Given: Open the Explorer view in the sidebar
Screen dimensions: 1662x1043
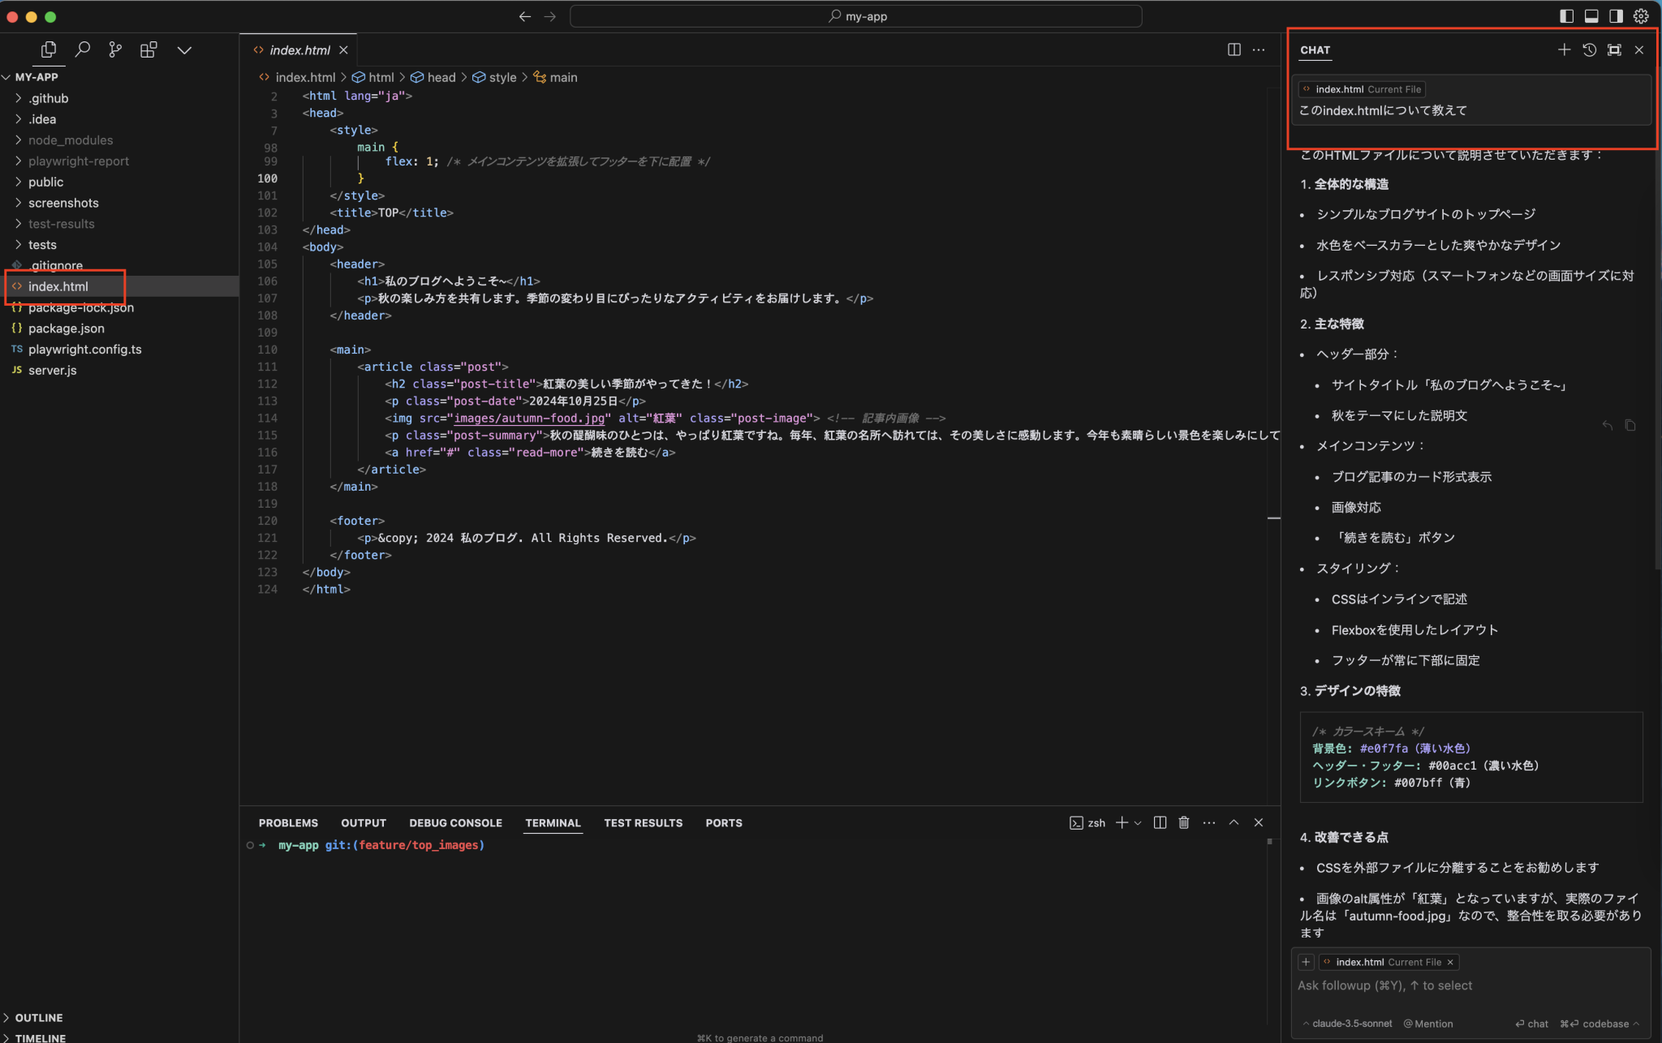Looking at the screenshot, I should coord(49,49).
